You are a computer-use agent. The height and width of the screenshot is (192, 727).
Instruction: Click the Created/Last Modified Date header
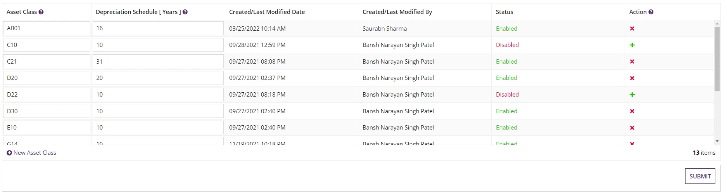click(267, 12)
